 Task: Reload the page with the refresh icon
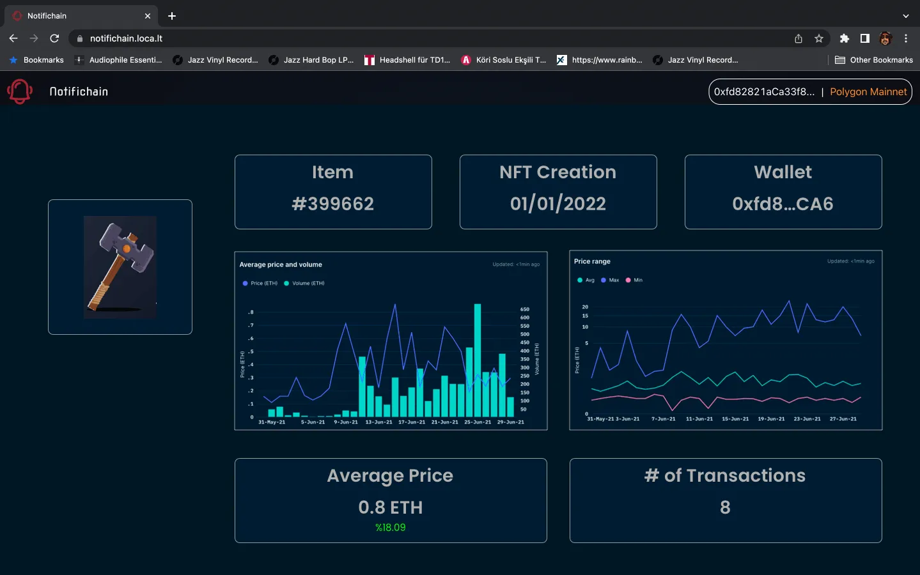tap(54, 38)
